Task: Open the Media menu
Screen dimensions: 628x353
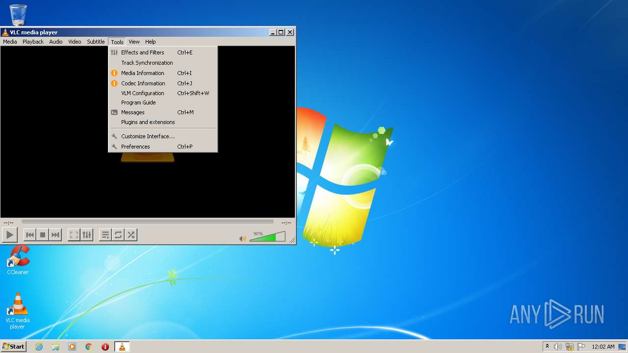Action: (x=10, y=42)
